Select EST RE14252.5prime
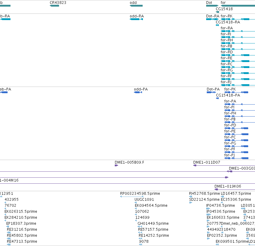The height and width of the screenshot is (246, 255). pyautogui.click(x=141, y=239)
